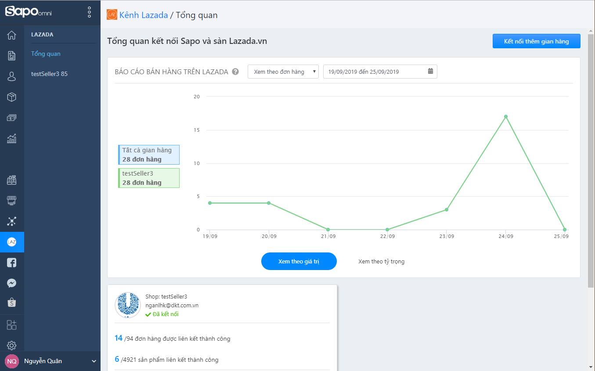Open the Facebook channel icon
Image resolution: width=595 pixels, height=371 pixels.
(x=12, y=263)
